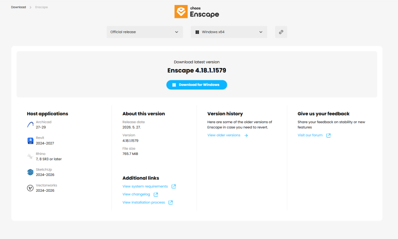
Task: Click the Enscape breadcrumb item
Action: coord(41,7)
